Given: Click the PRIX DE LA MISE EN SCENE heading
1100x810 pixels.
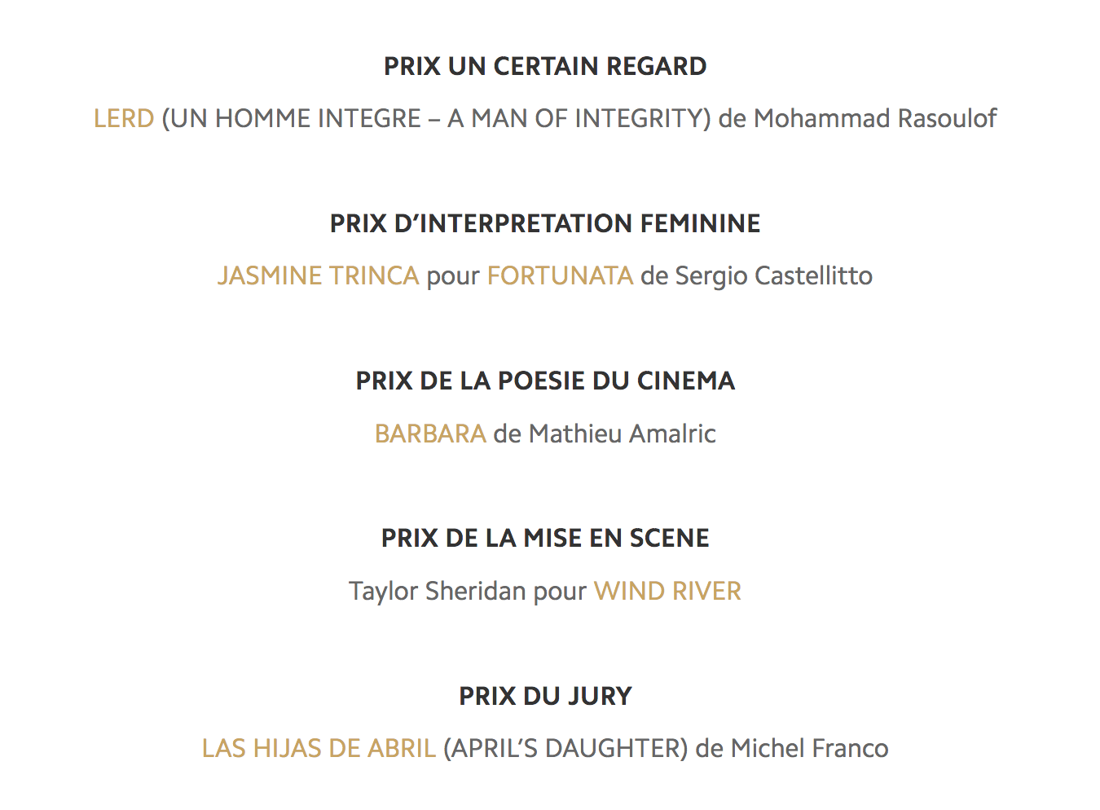Looking at the screenshot, I should pos(545,538).
